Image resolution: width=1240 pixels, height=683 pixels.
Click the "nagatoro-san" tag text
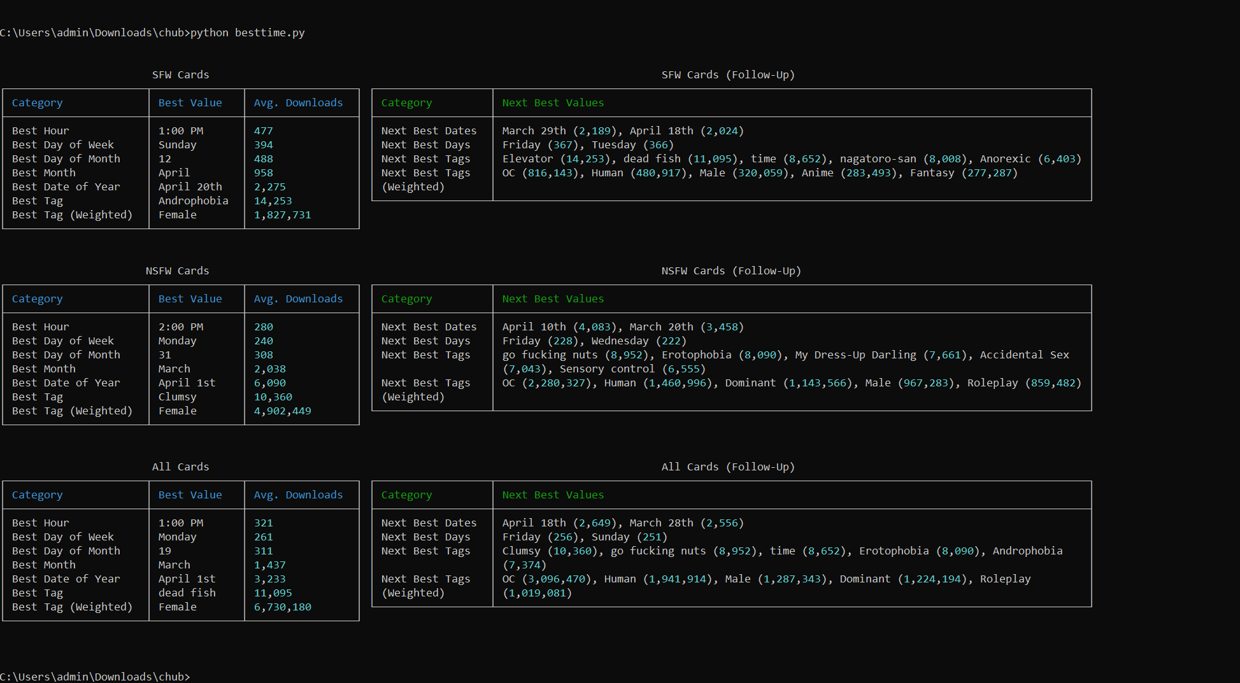878,158
